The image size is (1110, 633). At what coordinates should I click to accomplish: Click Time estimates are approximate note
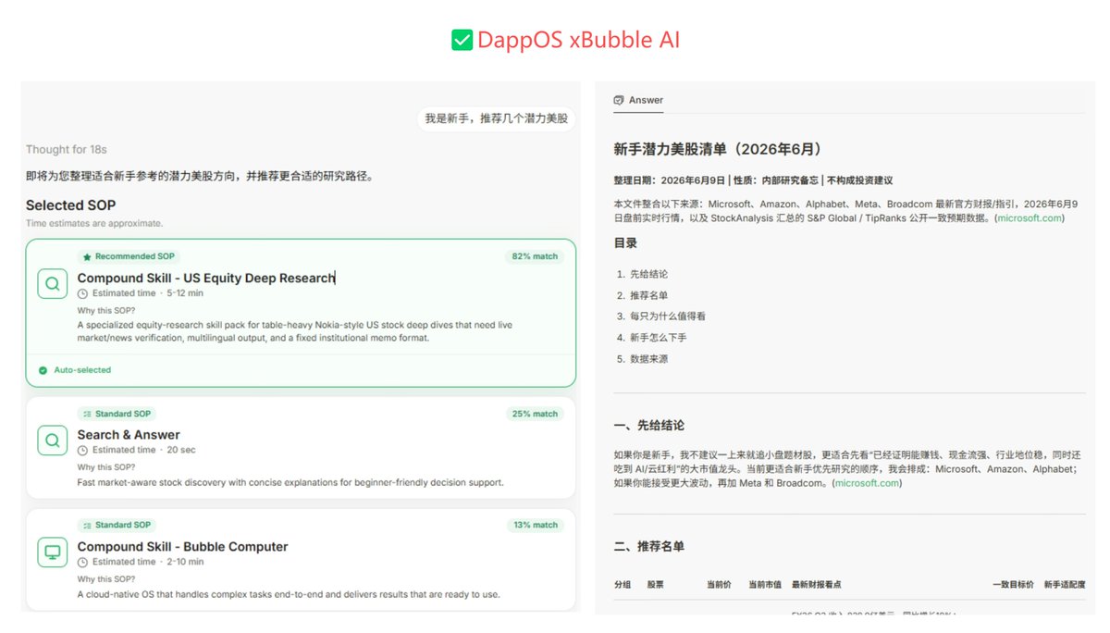pos(94,223)
